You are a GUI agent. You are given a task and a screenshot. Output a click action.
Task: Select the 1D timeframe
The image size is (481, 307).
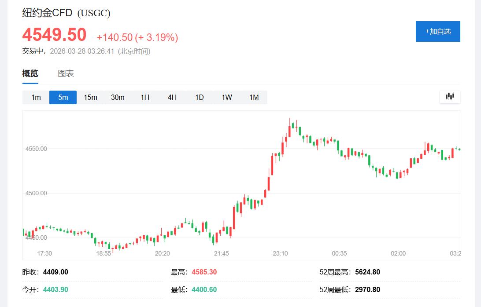tap(199, 97)
